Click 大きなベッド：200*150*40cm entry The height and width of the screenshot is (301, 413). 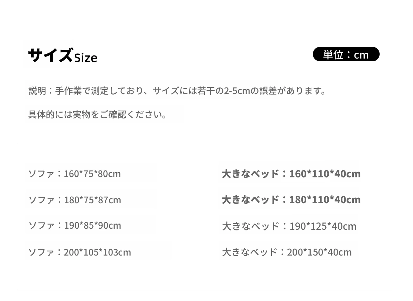287,252
